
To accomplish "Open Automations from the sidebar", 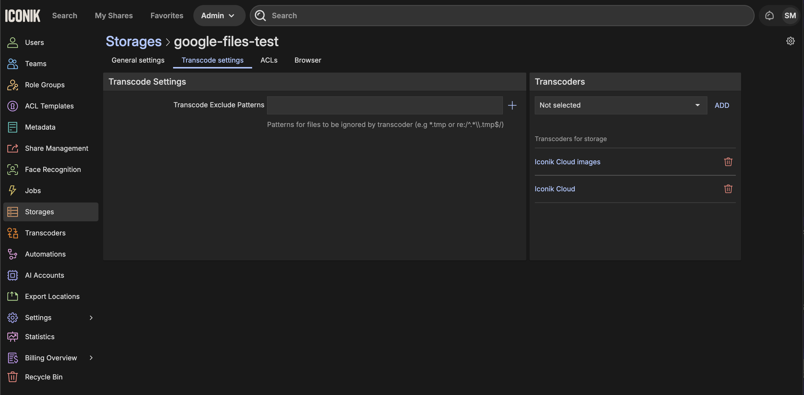I will [45, 254].
